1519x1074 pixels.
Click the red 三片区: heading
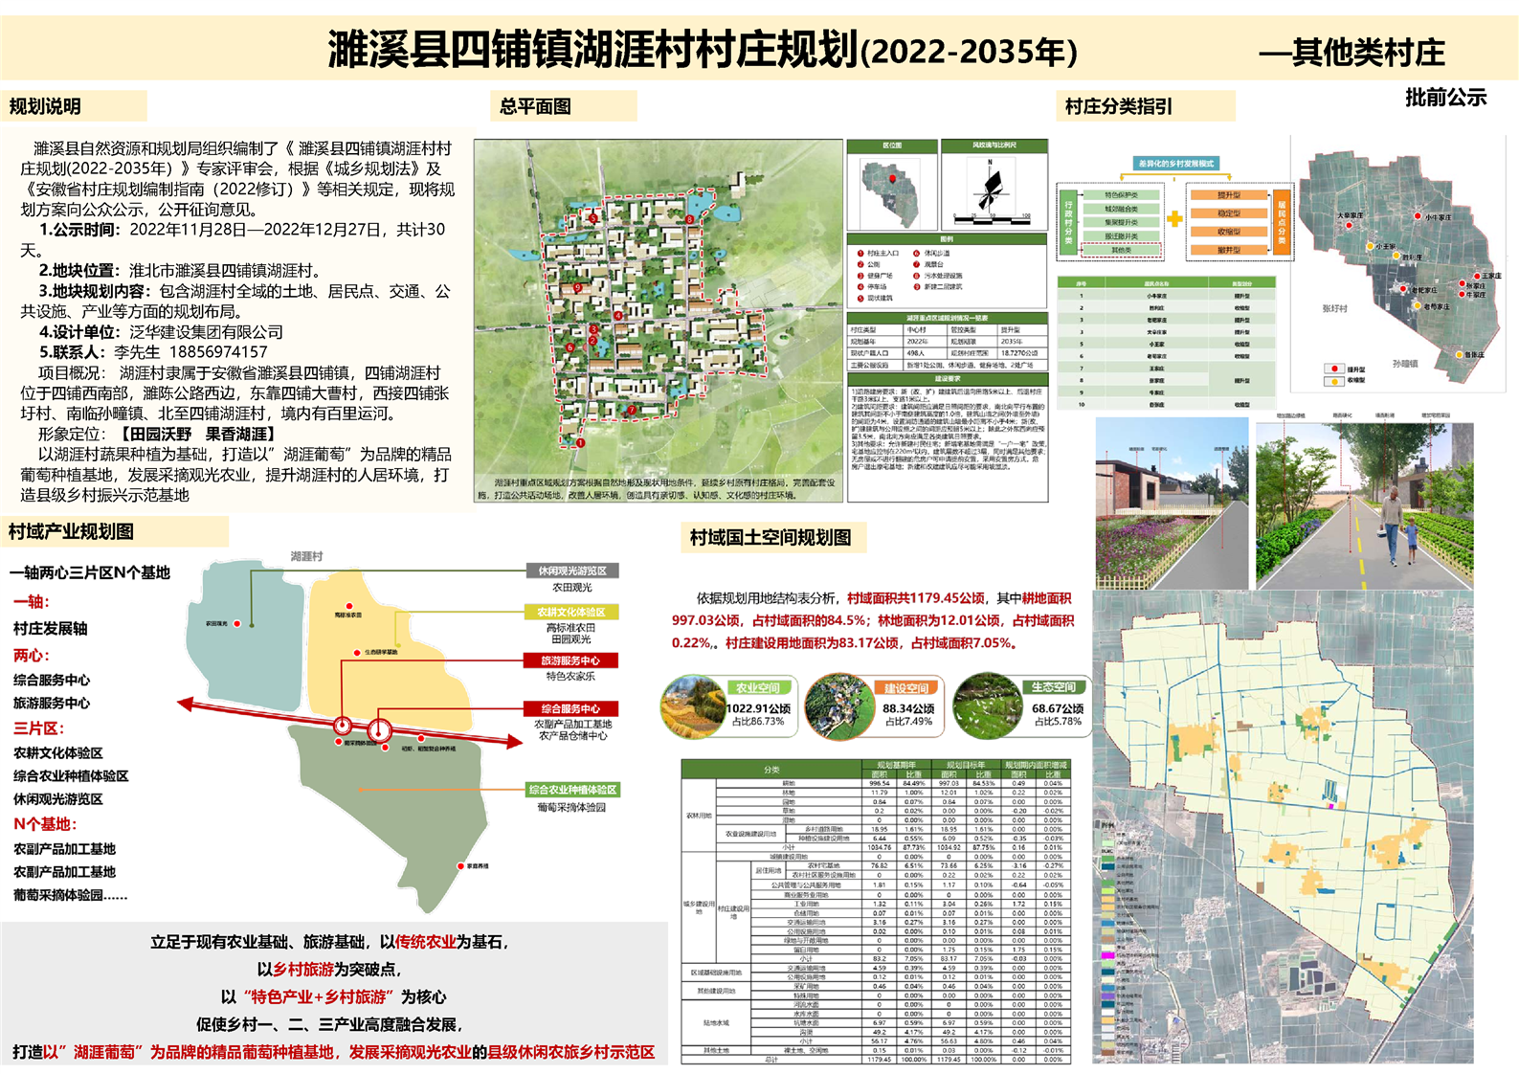pyautogui.click(x=38, y=728)
